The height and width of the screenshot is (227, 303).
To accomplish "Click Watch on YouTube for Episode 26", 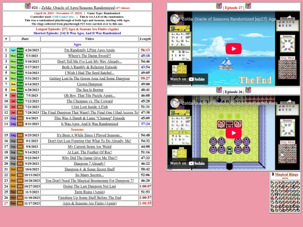I will (187, 163).
